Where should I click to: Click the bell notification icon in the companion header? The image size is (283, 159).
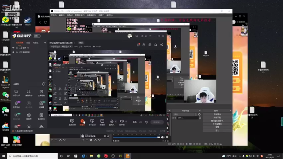pos(156,45)
